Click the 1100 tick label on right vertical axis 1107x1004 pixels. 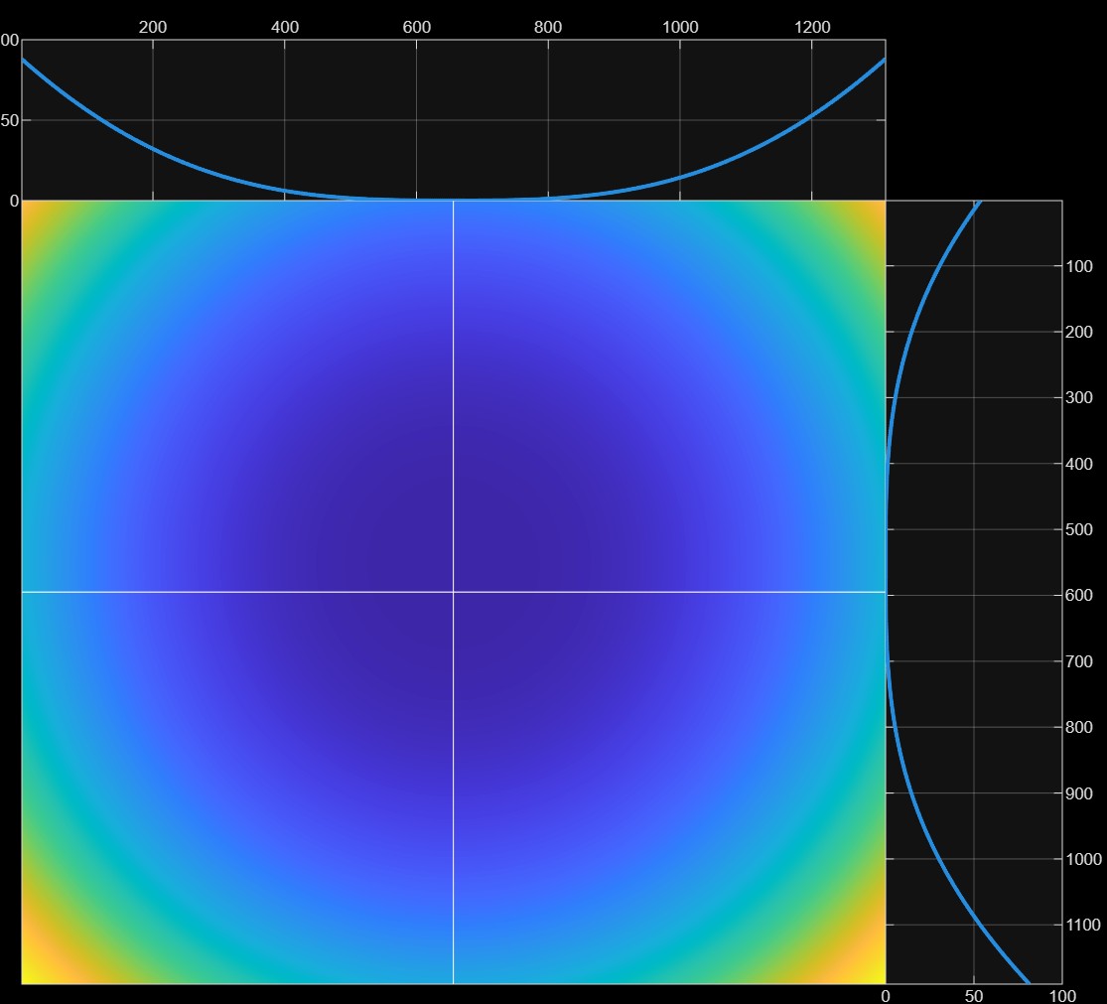[x=1084, y=925]
